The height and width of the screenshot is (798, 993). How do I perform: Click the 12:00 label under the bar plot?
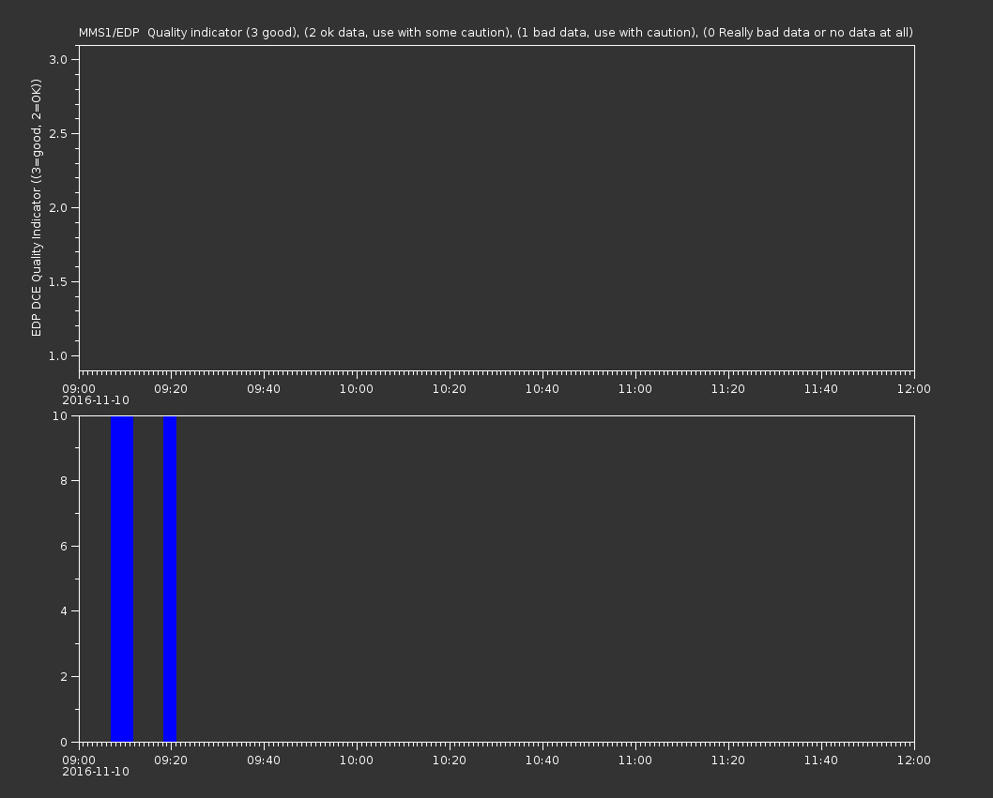point(914,760)
